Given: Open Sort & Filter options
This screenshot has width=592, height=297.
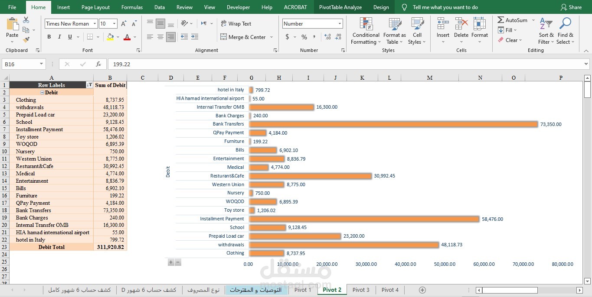Looking at the screenshot, I should 546,31.
